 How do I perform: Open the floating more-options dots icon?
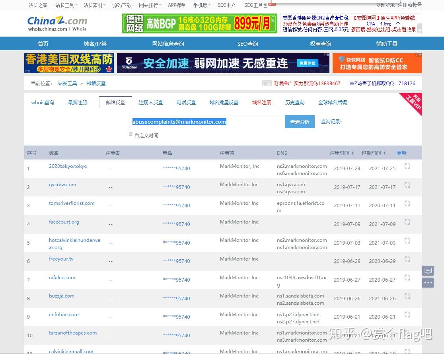click(x=428, y=283)
